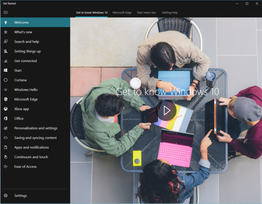
Task: Click the Search and help icon
Action: point(6,42)
